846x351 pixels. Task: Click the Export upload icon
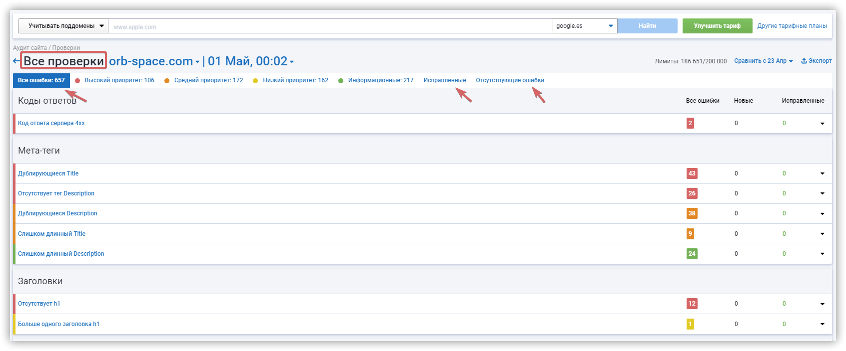click(x=804, y=61)
